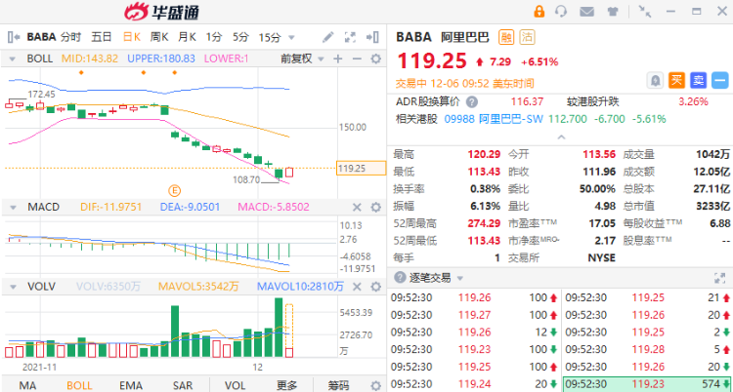Open indicator tab bar settings gear
This screenshot has width=733, height=392.
[x=375, y=385]
